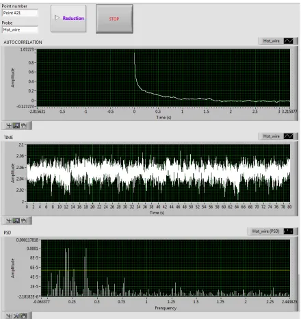Click Autocorrelation Y-axis value 0.8
Screen dimensions: 301x319
(31, 62)
